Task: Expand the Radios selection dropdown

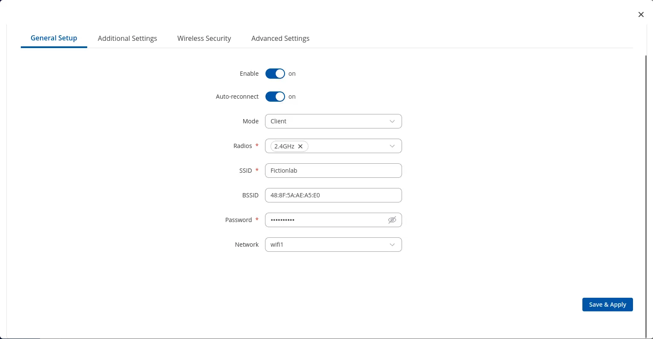Action: (392, 146)
